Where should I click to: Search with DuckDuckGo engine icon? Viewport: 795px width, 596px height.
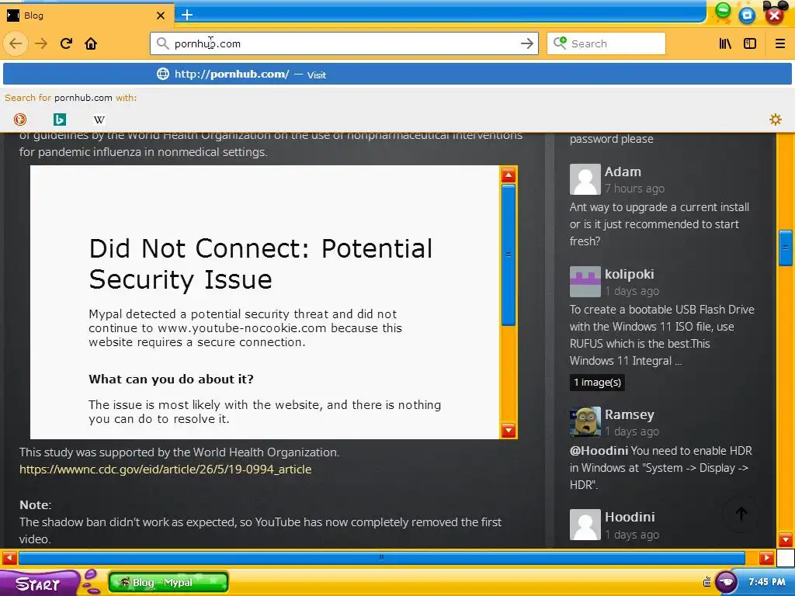pos(20,120)
